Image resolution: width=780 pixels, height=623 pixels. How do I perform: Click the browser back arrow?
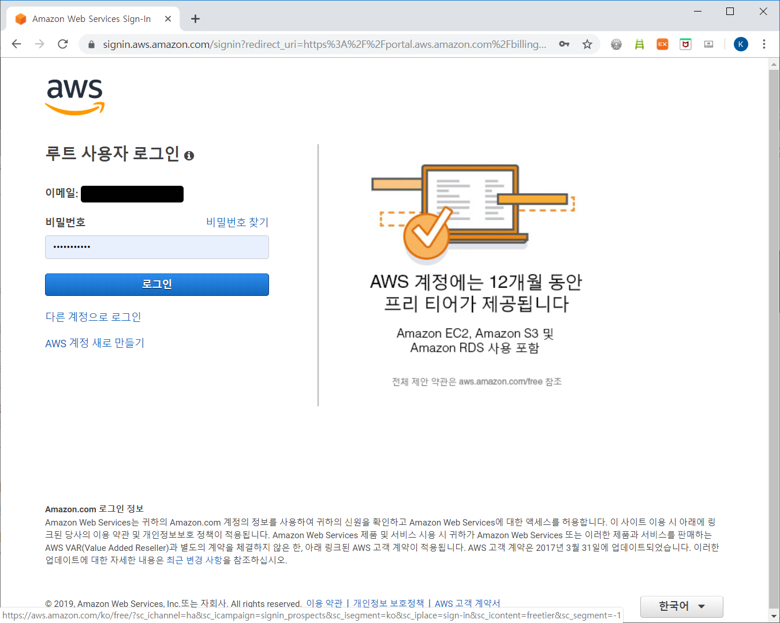tap(16, 44)
